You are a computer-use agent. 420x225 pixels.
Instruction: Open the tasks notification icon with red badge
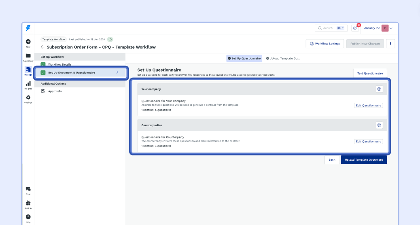pyautogui.click(x=355, y=28)
